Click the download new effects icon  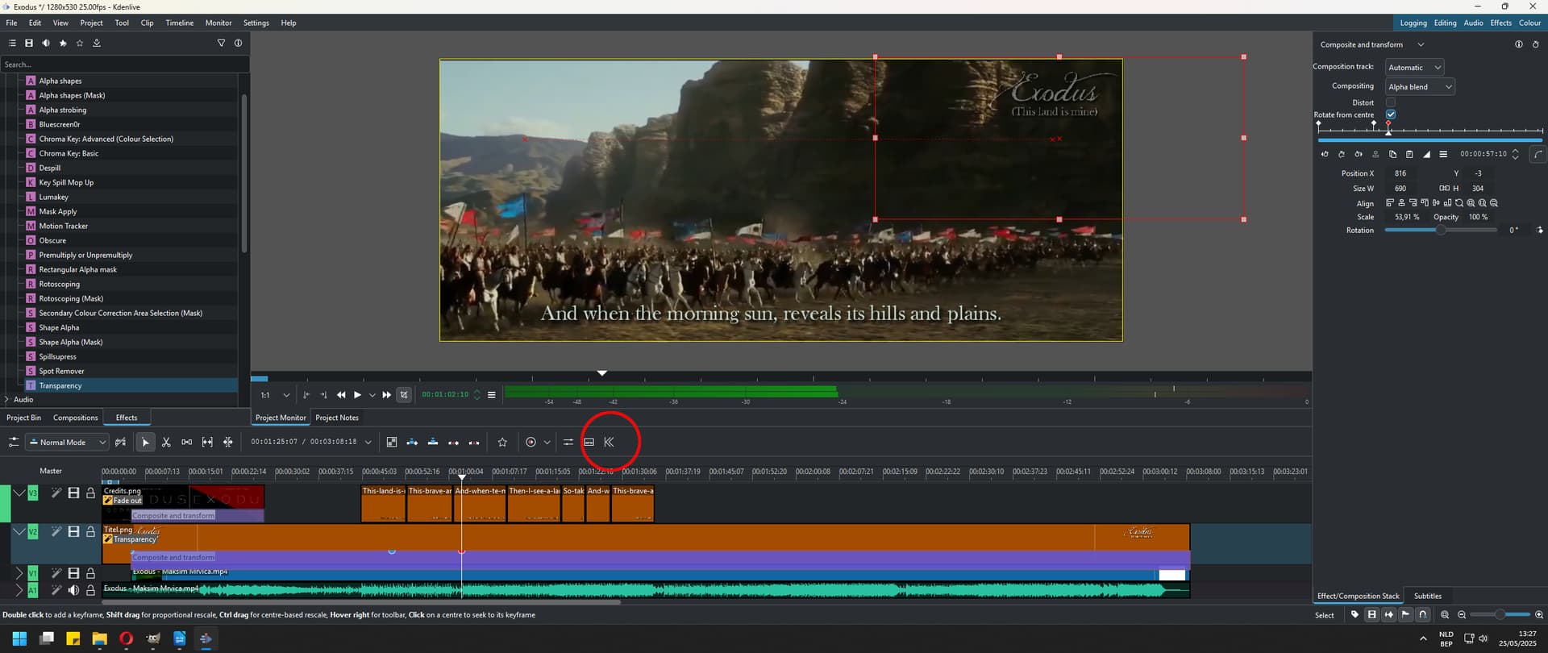(x=97, y=43)
